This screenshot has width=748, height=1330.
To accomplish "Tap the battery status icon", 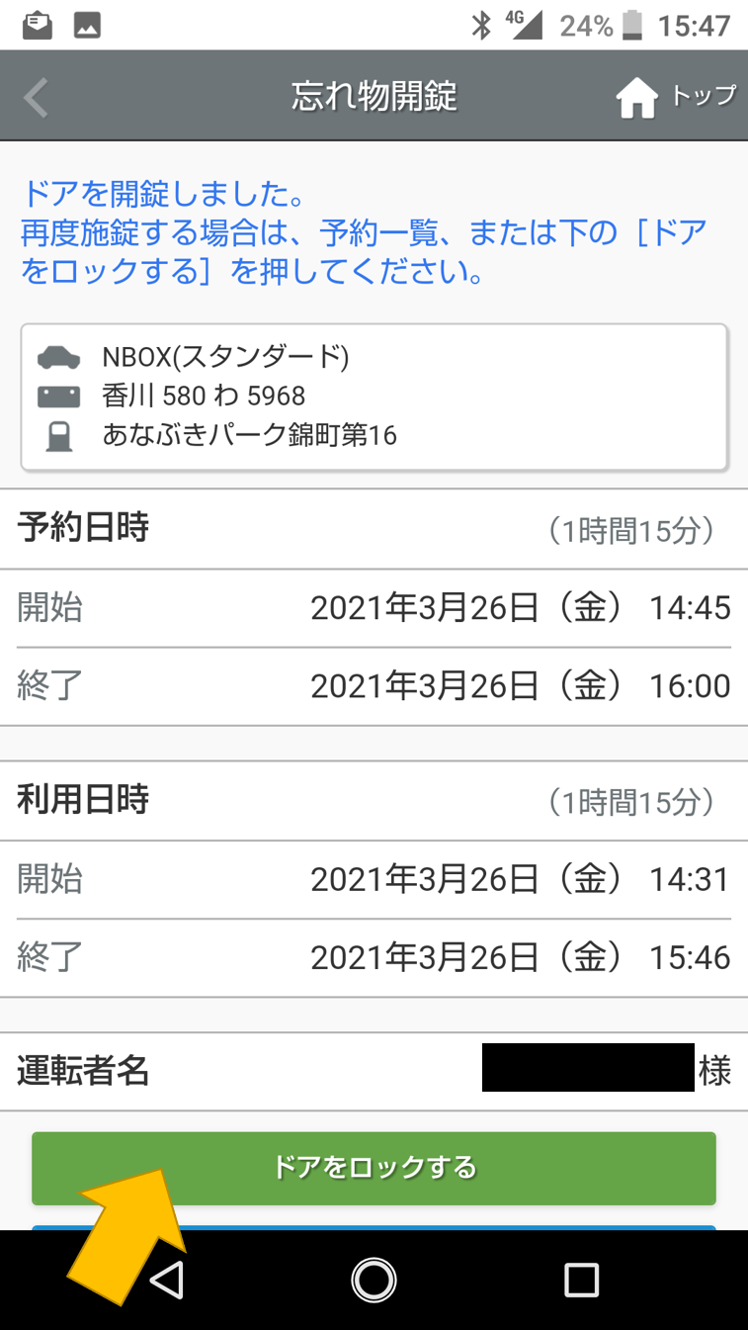I will pos(632,26).
